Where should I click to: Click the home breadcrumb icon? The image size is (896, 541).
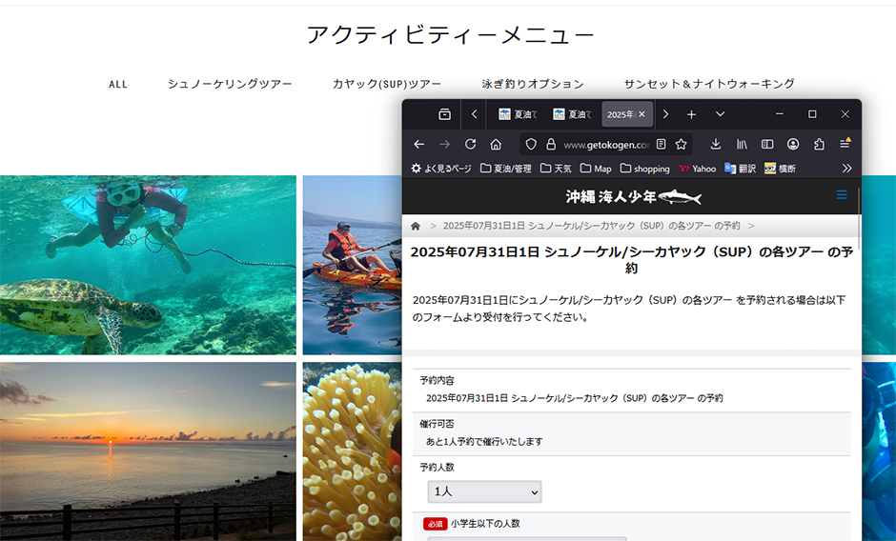click(416, 226)
